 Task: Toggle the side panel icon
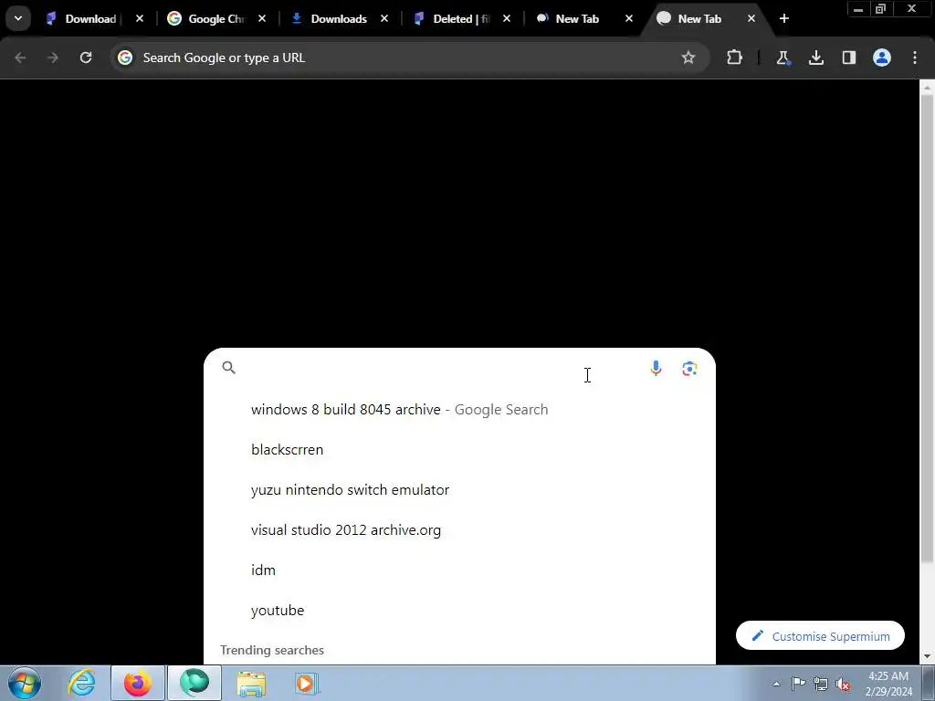pos(848,58)
